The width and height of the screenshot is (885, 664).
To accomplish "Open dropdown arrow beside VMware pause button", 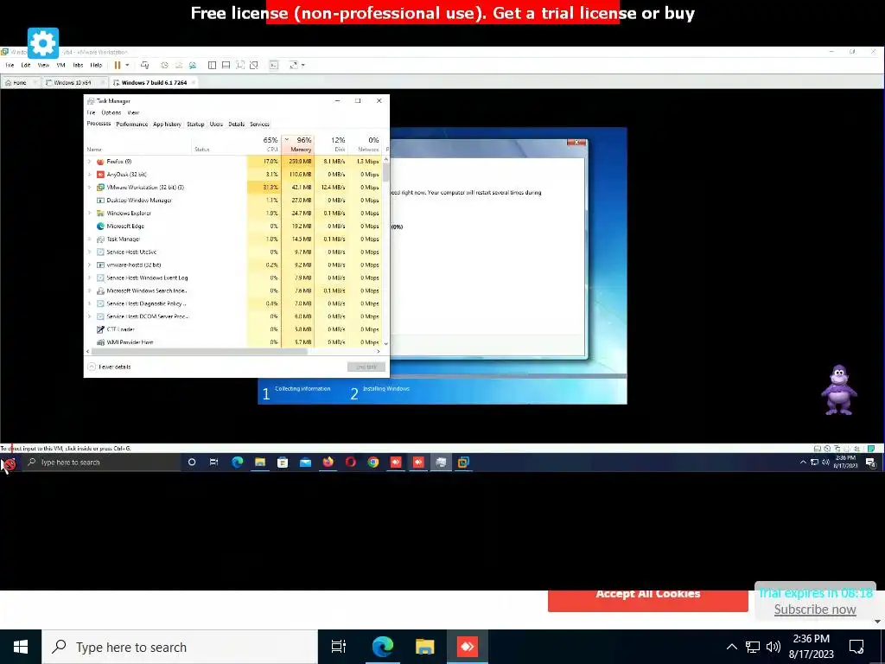I will pyautogui.click(x=128, y=66).
